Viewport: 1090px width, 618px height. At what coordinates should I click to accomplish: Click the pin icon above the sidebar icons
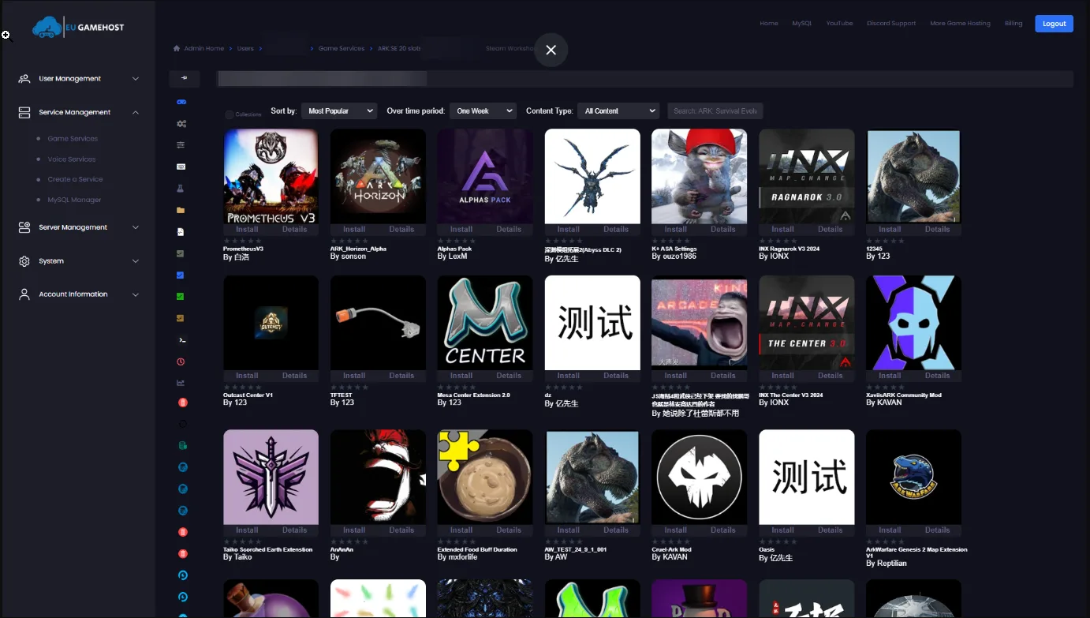[x=184, y=78]
